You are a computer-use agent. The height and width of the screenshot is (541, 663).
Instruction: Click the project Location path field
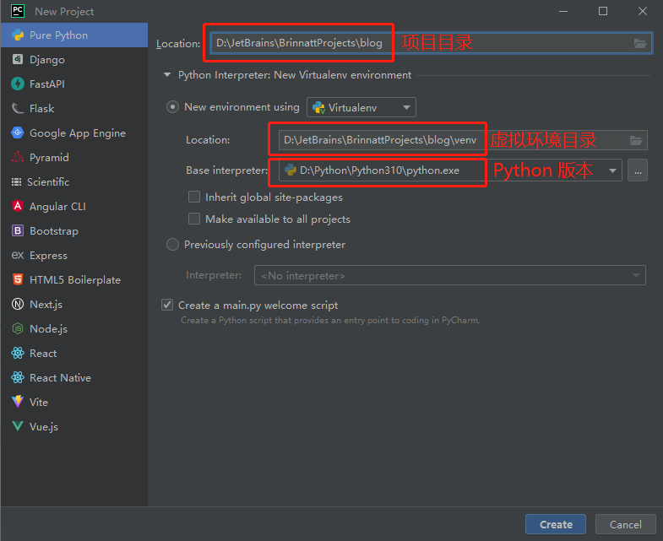coord(432,43)
